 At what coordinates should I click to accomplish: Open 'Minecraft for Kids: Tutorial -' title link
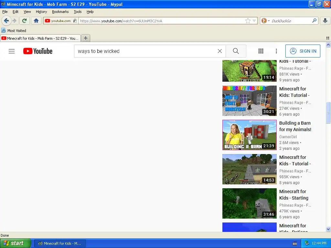[294, 92]
